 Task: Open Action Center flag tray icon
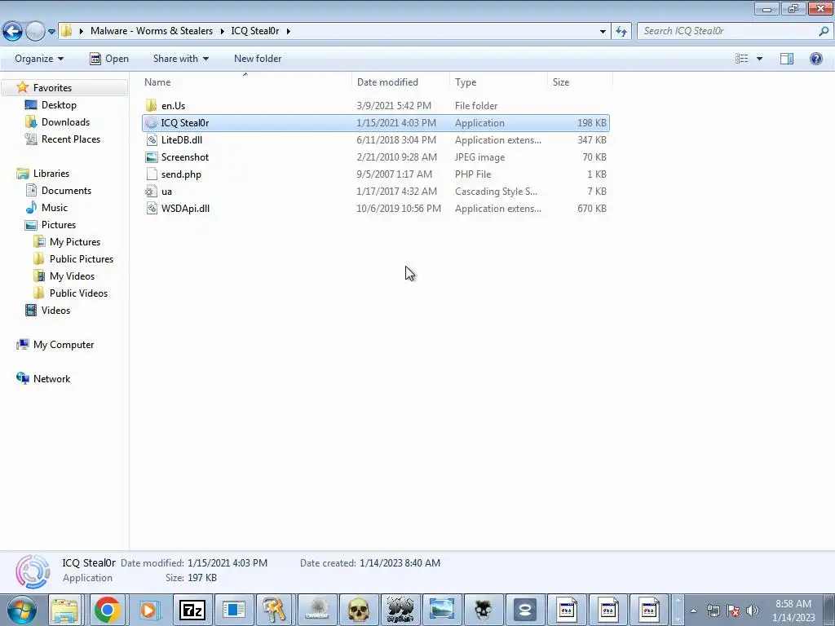click(x=733, y=611)
